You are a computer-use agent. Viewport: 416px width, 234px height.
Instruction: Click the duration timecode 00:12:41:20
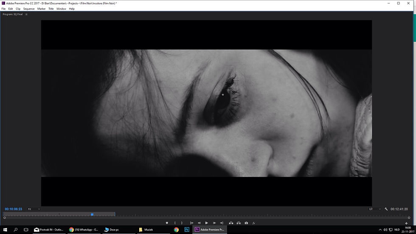399,209
